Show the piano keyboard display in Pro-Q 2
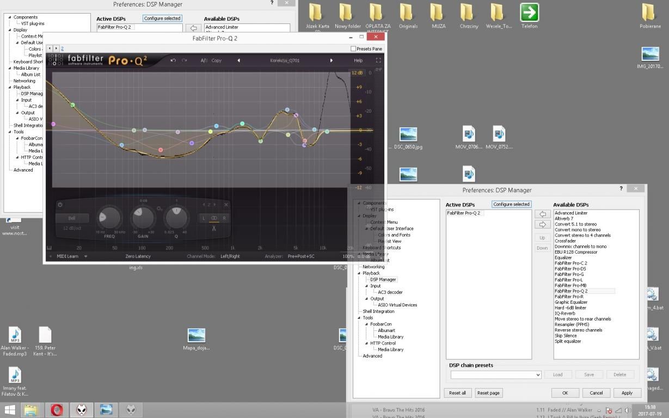 pos(49,248)
